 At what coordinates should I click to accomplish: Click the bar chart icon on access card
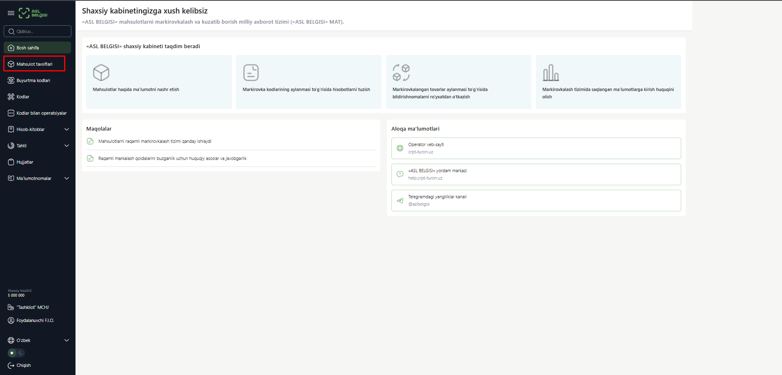coord(551,73)
